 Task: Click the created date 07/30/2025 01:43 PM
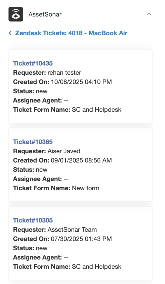pyautogui.click(x=81, y=239)
